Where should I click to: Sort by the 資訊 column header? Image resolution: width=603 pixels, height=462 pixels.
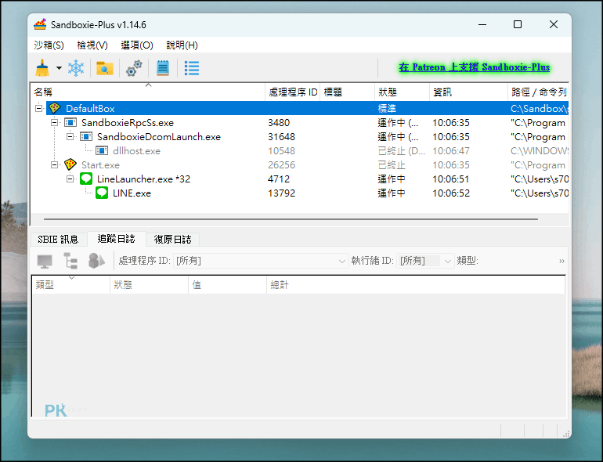[468, 92]
